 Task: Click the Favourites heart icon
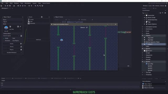(x=146, y=15)
